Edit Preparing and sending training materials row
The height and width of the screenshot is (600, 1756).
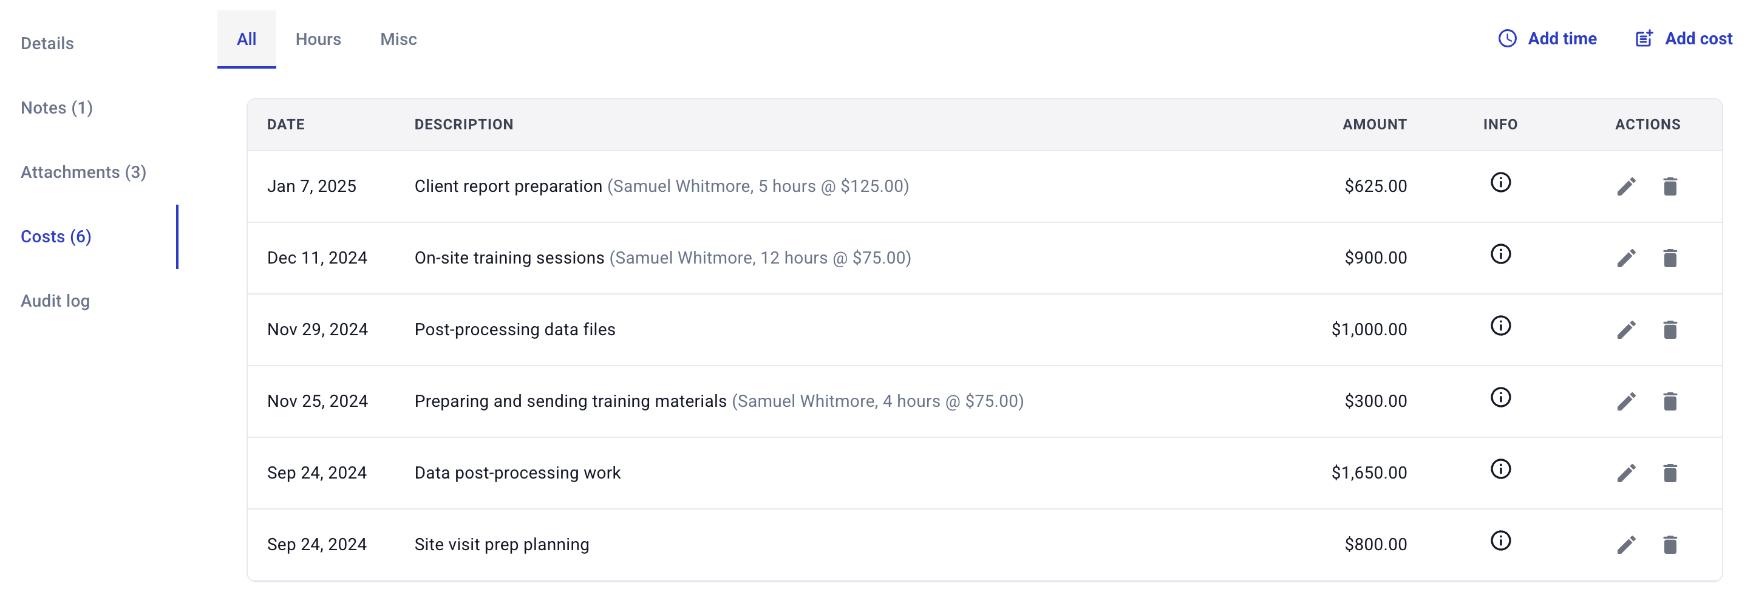point(1626,401)
